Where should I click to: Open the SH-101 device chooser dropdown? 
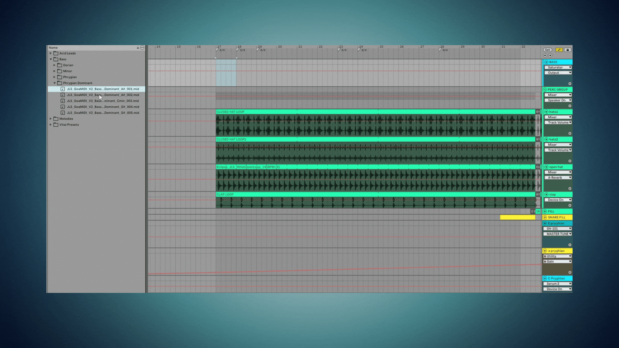click(558, 228)
